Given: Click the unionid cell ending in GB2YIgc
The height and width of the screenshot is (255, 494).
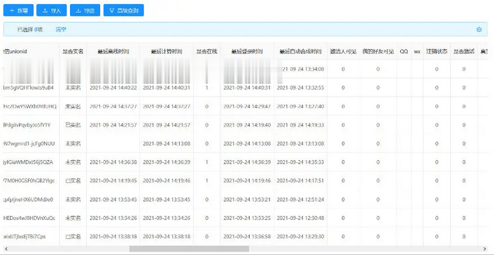Looking at the screenshot, I should click(29, 181).
